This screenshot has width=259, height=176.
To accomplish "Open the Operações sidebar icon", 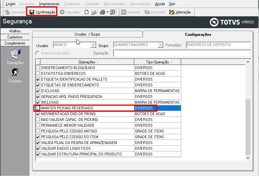I will tap(15, 54).
